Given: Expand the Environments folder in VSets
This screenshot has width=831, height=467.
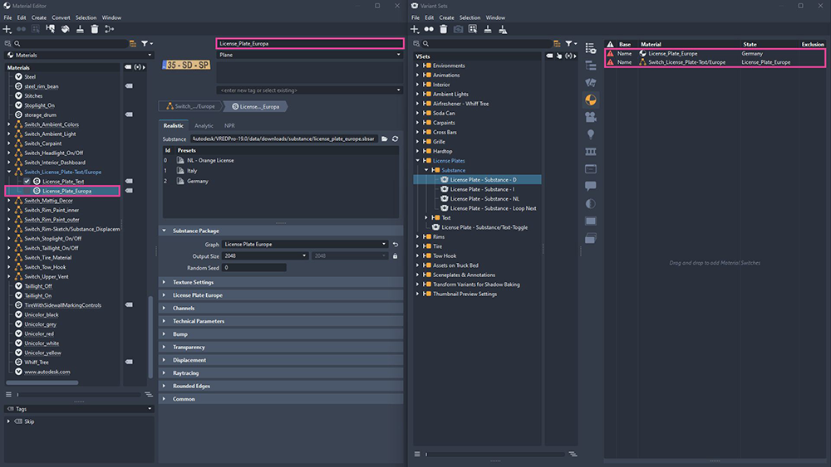Looking at the screenshot, I should [x=418, y=66].
